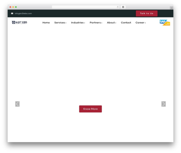Image resolution: width=181 pixels, height=153 pixels.
Task: Click the Talk to Us button
Action: pyautogui.click(x=147, y=13)
